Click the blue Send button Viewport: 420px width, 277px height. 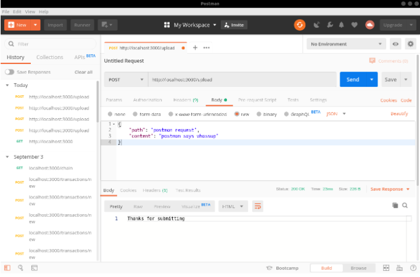[353, 79]
